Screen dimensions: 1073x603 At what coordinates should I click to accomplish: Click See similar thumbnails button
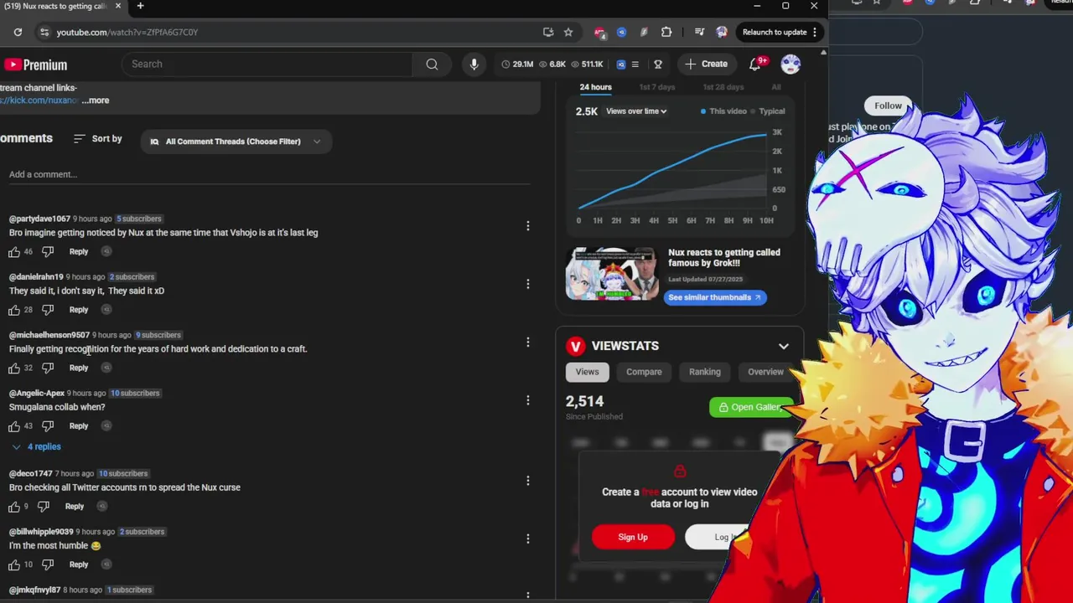[x=714, y=297]
